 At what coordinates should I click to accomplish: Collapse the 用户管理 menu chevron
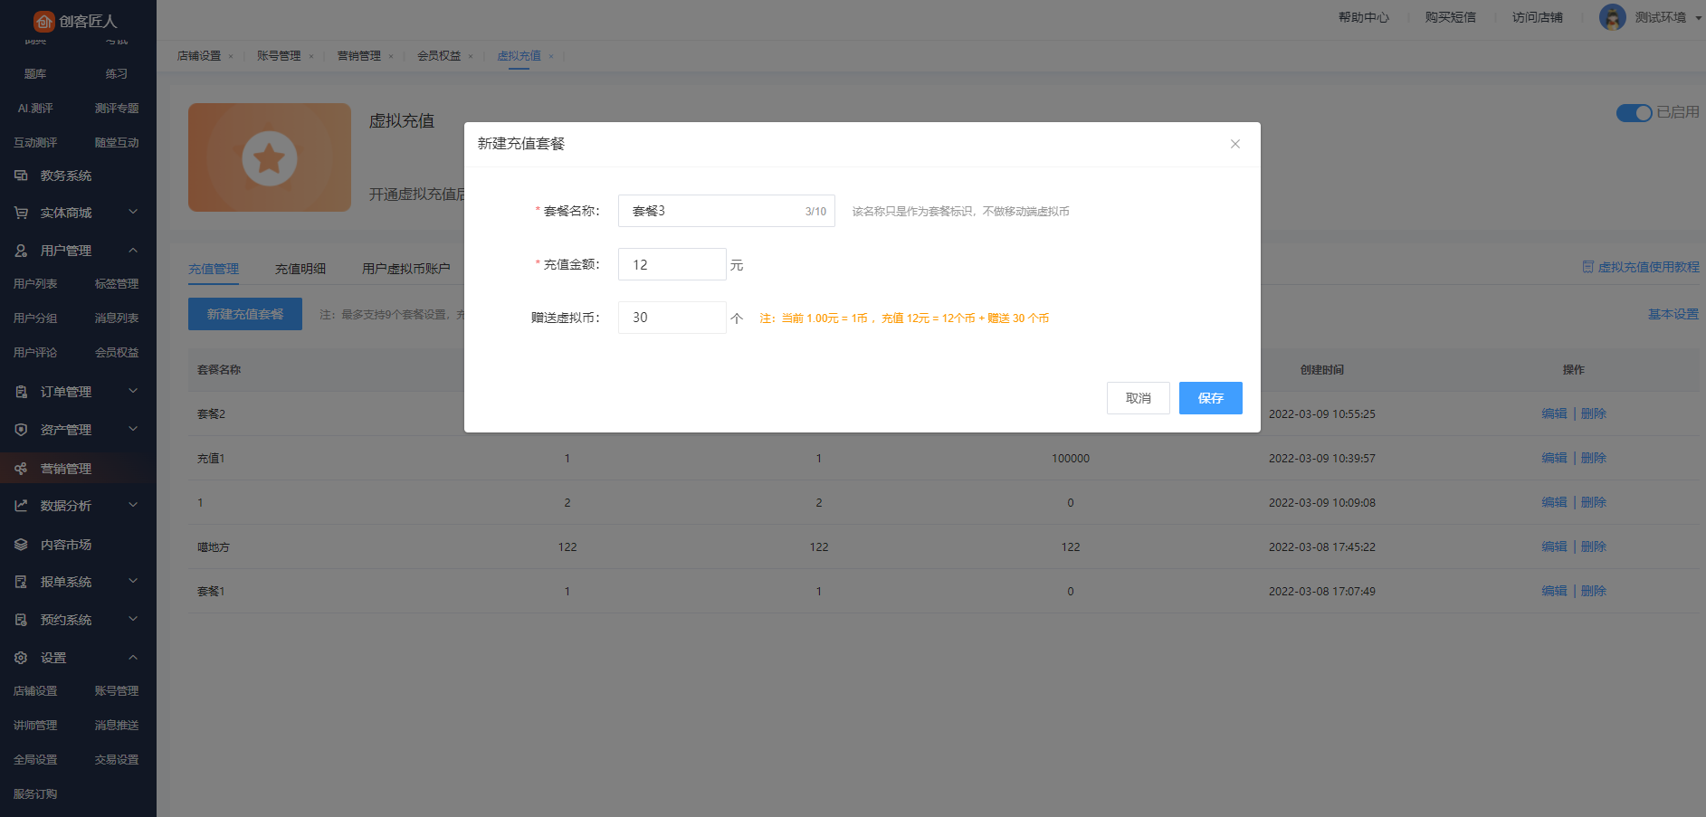[x=133, y=250]
